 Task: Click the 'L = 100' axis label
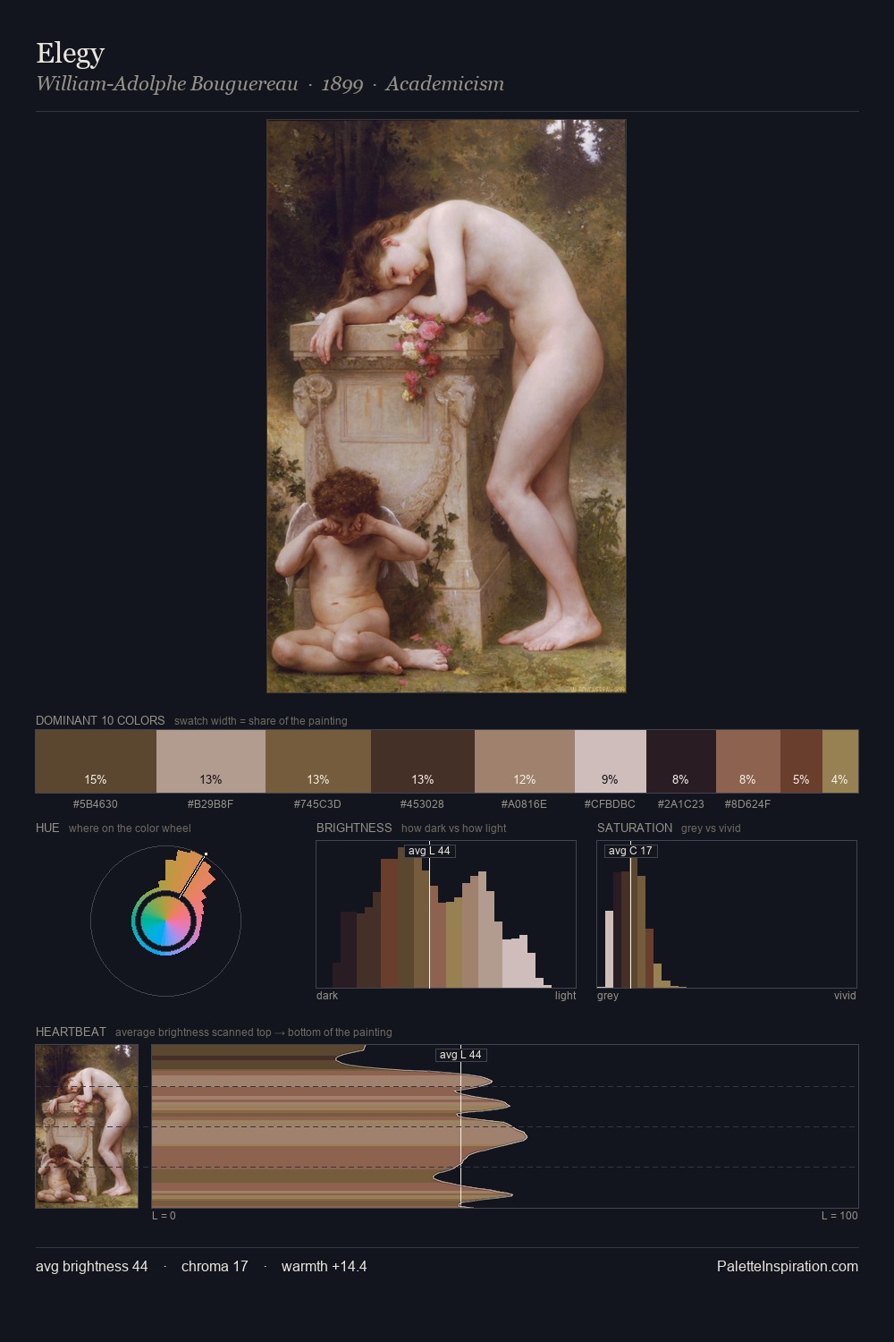839,1216
